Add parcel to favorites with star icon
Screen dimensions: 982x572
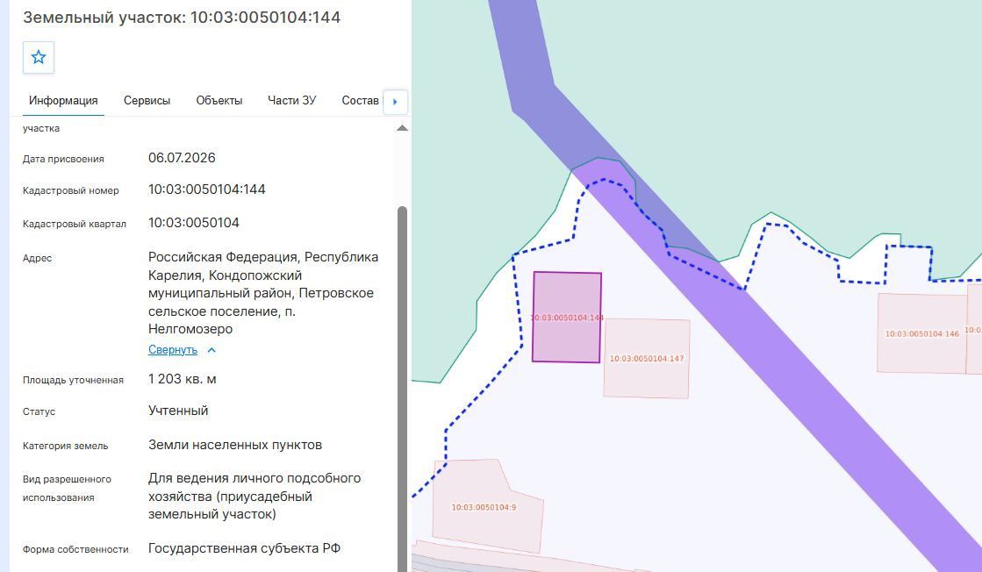(39, 58)
